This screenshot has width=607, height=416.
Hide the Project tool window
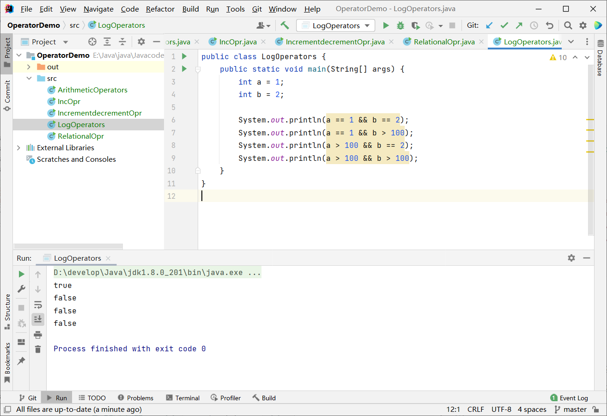(x=157, y=42)
